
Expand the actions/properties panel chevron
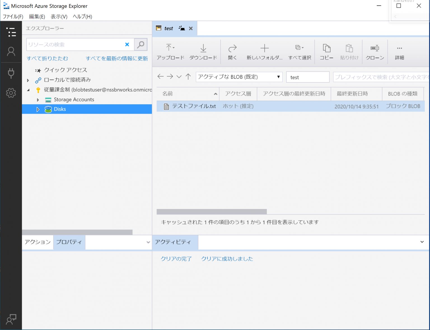(148, 242)
